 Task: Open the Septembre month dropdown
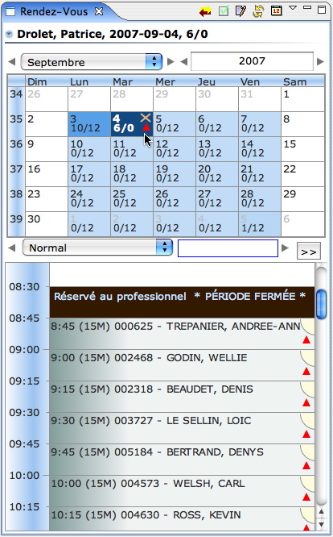[x=91, y=62]
